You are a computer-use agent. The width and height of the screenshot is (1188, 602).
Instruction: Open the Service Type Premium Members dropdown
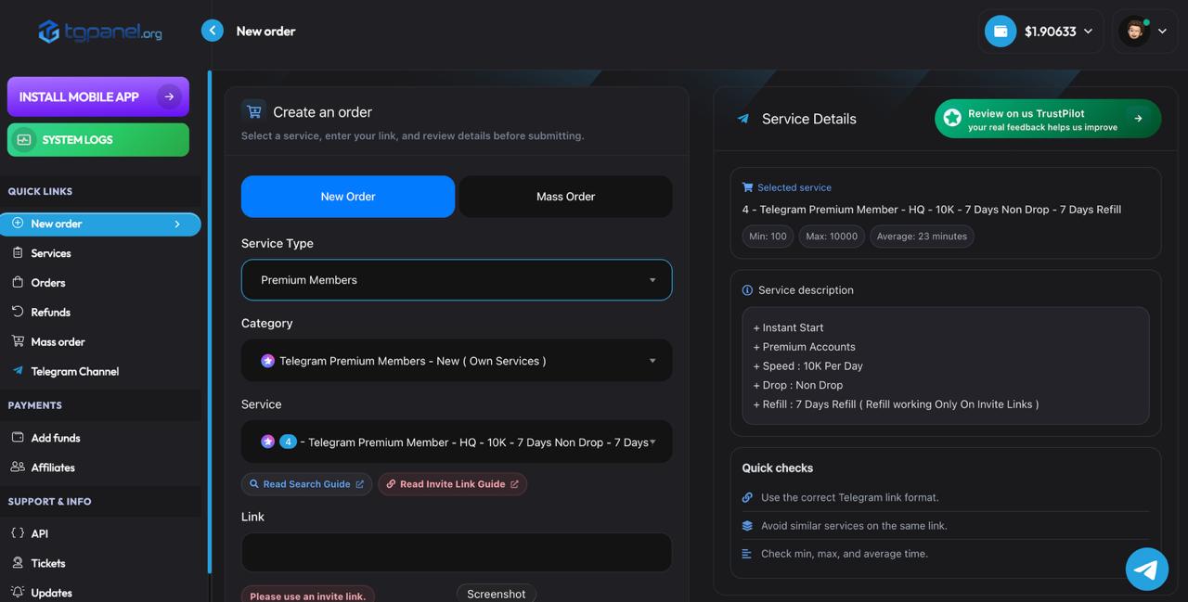[x=457, y=280]
